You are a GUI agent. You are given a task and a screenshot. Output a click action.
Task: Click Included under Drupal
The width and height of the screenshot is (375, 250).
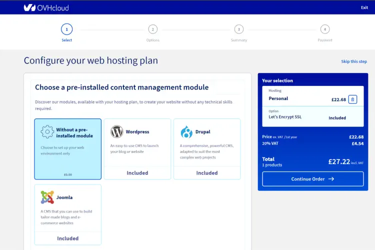click(x=207, y=173)
